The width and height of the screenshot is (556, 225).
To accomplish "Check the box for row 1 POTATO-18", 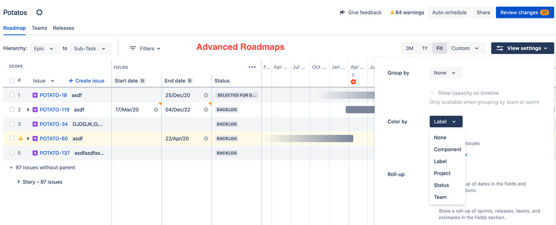I will (12, 95).
